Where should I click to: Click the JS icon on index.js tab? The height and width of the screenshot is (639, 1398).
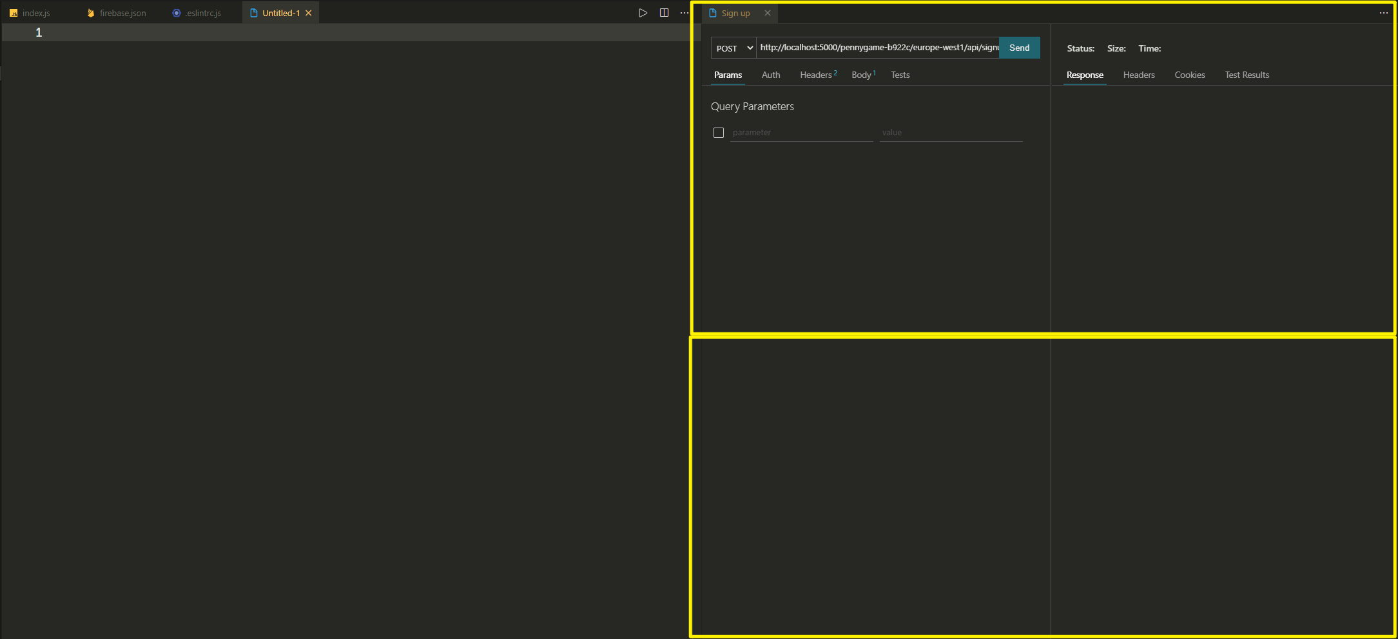14,12
